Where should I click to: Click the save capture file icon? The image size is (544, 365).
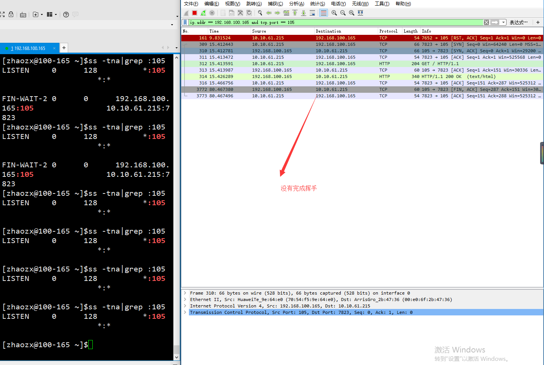click(232, 13)
